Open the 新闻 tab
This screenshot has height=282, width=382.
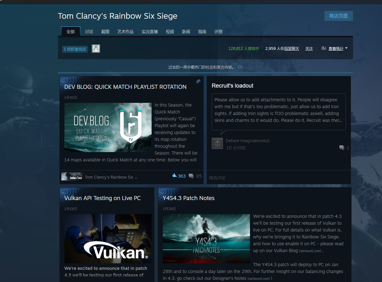click(x=186, y=31)
